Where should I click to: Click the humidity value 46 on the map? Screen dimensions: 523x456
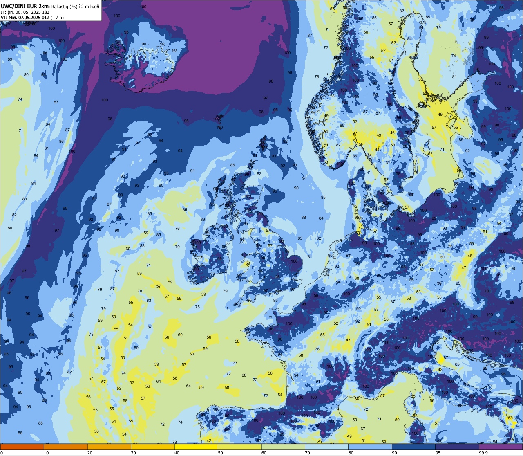pyautogui.click(x=392, y=133)
